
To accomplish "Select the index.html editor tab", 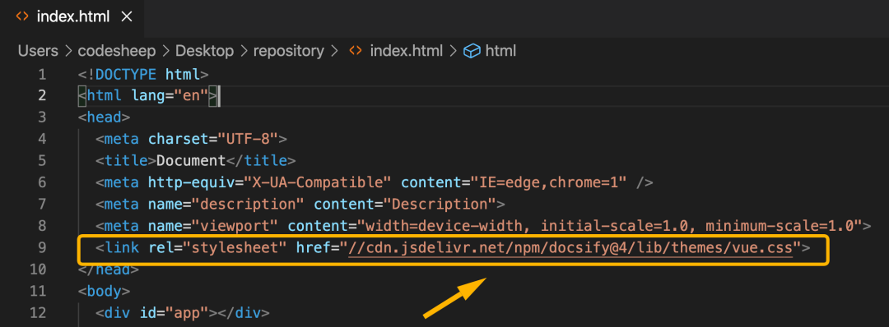I will tap(72, 16).
